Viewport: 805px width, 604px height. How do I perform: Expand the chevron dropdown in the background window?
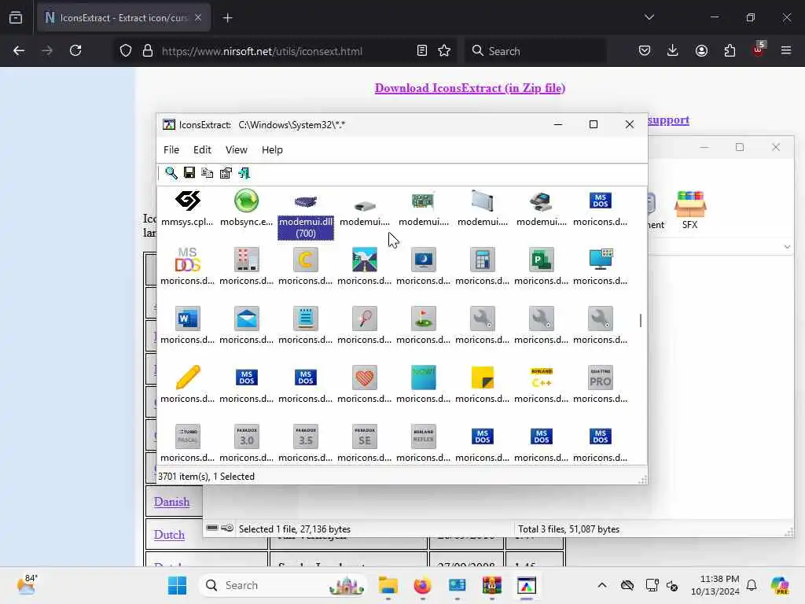[x=787, y=247]
